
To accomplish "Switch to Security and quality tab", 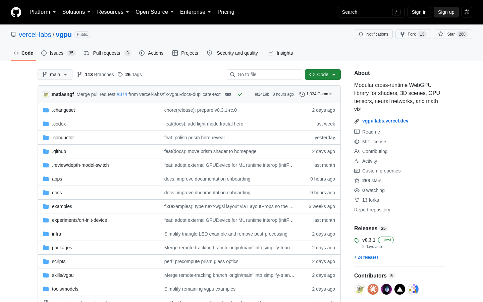I will 232,53.
